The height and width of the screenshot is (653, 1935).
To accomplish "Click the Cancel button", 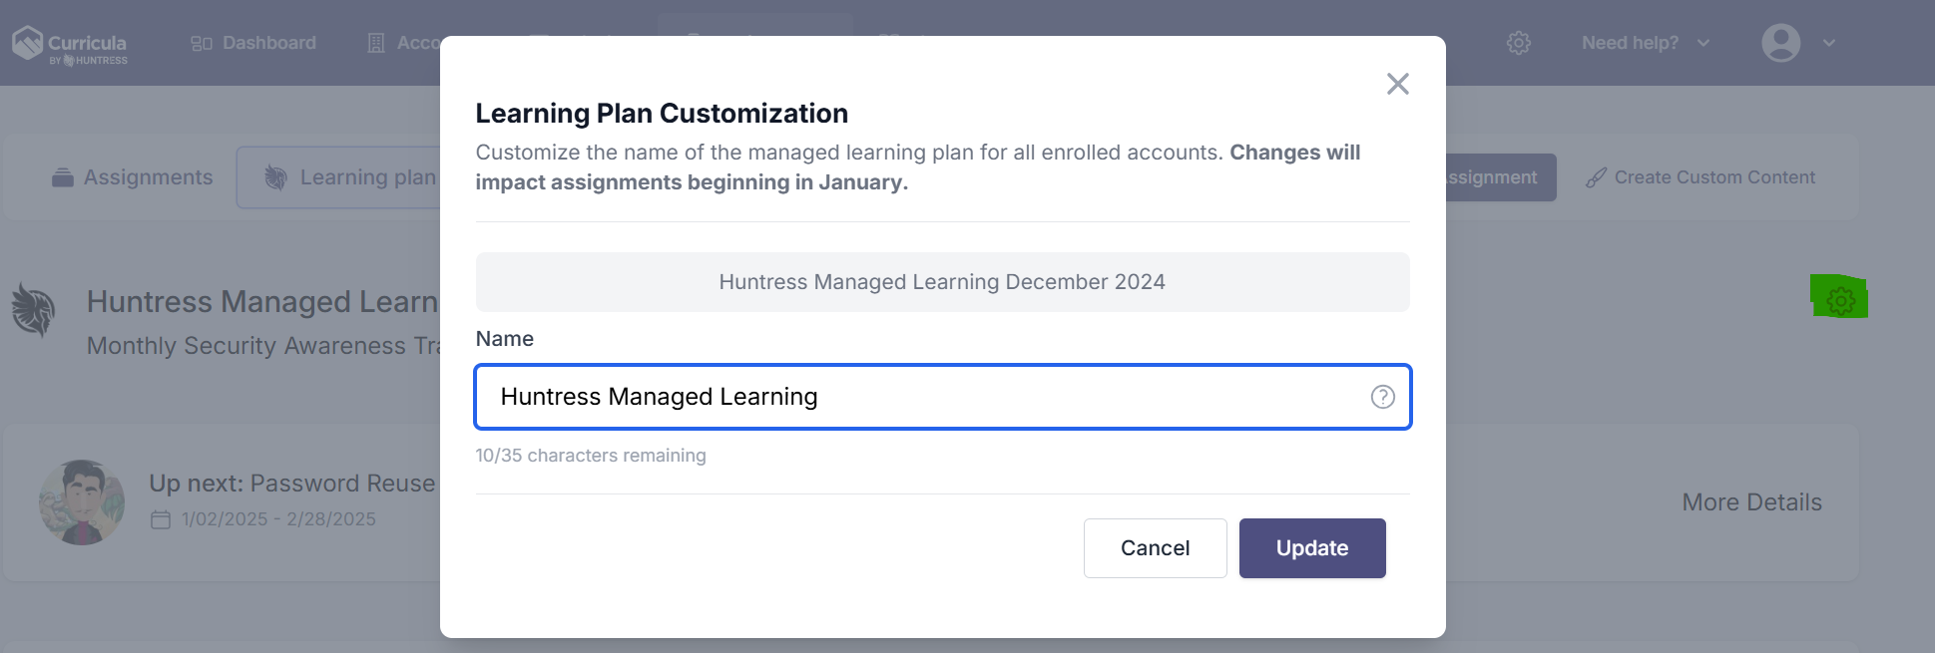I will 1155,548.
